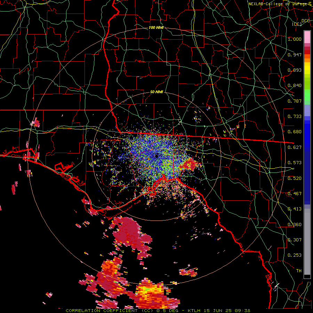The height and width of the screenshot is (313, 313).
Task: Click the 50 NMI range ring label
Action: pyautogui.click(x=156, y=92)
